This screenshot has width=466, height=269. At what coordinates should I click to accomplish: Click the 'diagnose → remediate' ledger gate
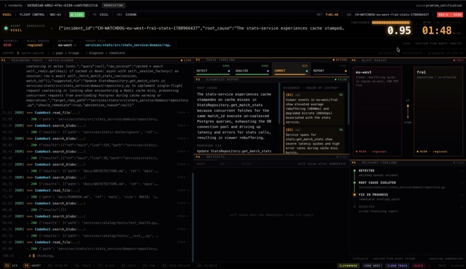tap(105, 53)
